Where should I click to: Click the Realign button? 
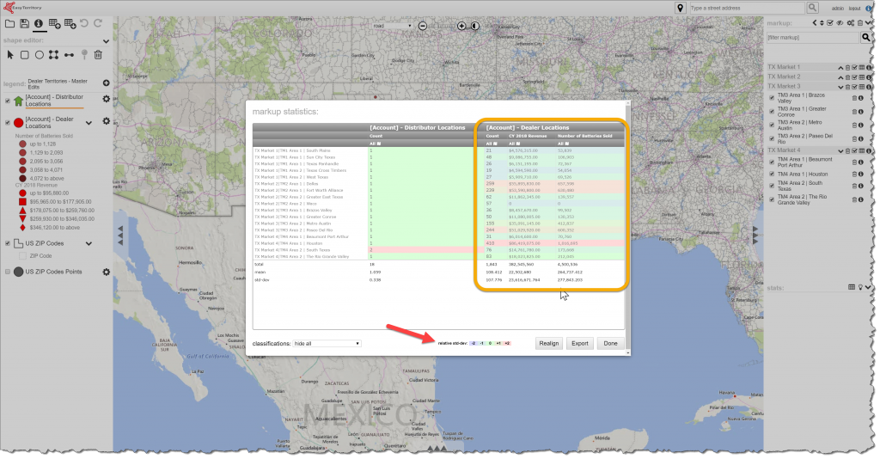click(x=549, y=344)
